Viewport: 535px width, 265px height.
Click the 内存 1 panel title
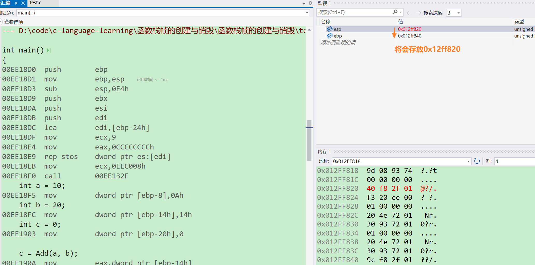[x=324, y=152]
